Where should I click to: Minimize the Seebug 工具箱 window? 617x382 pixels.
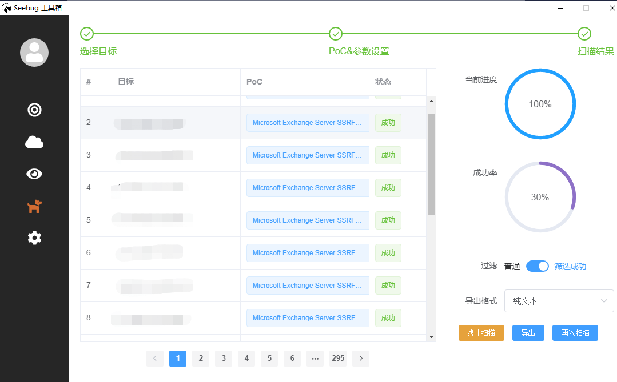tap(560, 8)
